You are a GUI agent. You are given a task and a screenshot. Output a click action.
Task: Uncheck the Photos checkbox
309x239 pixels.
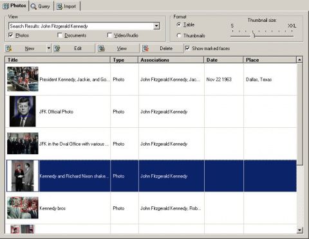coord(11,35)
